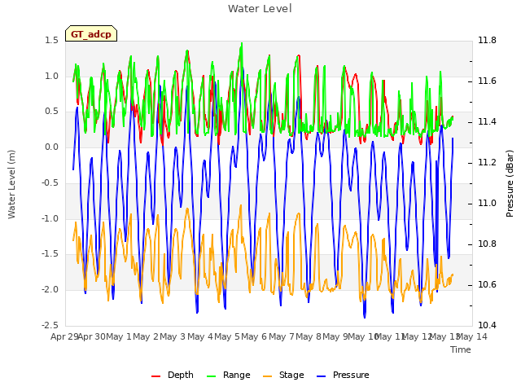This screenshot has height=391, width=521.
Task: Click the Water Level (m) axis title
Action: 11,184
